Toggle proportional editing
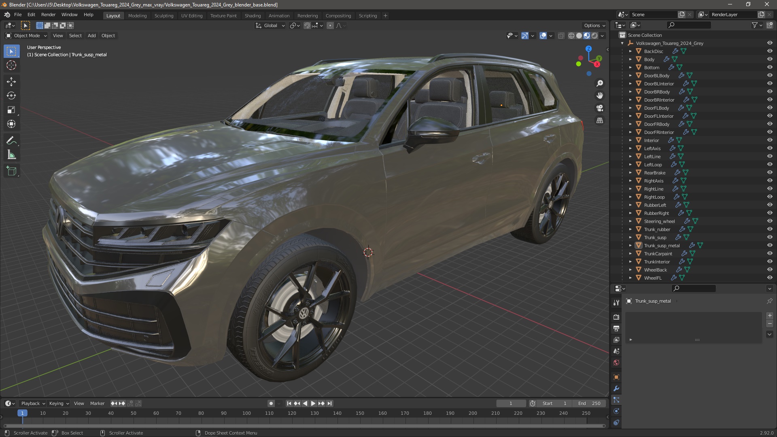Viewport: 777px width, 437px height. point(330,25)
